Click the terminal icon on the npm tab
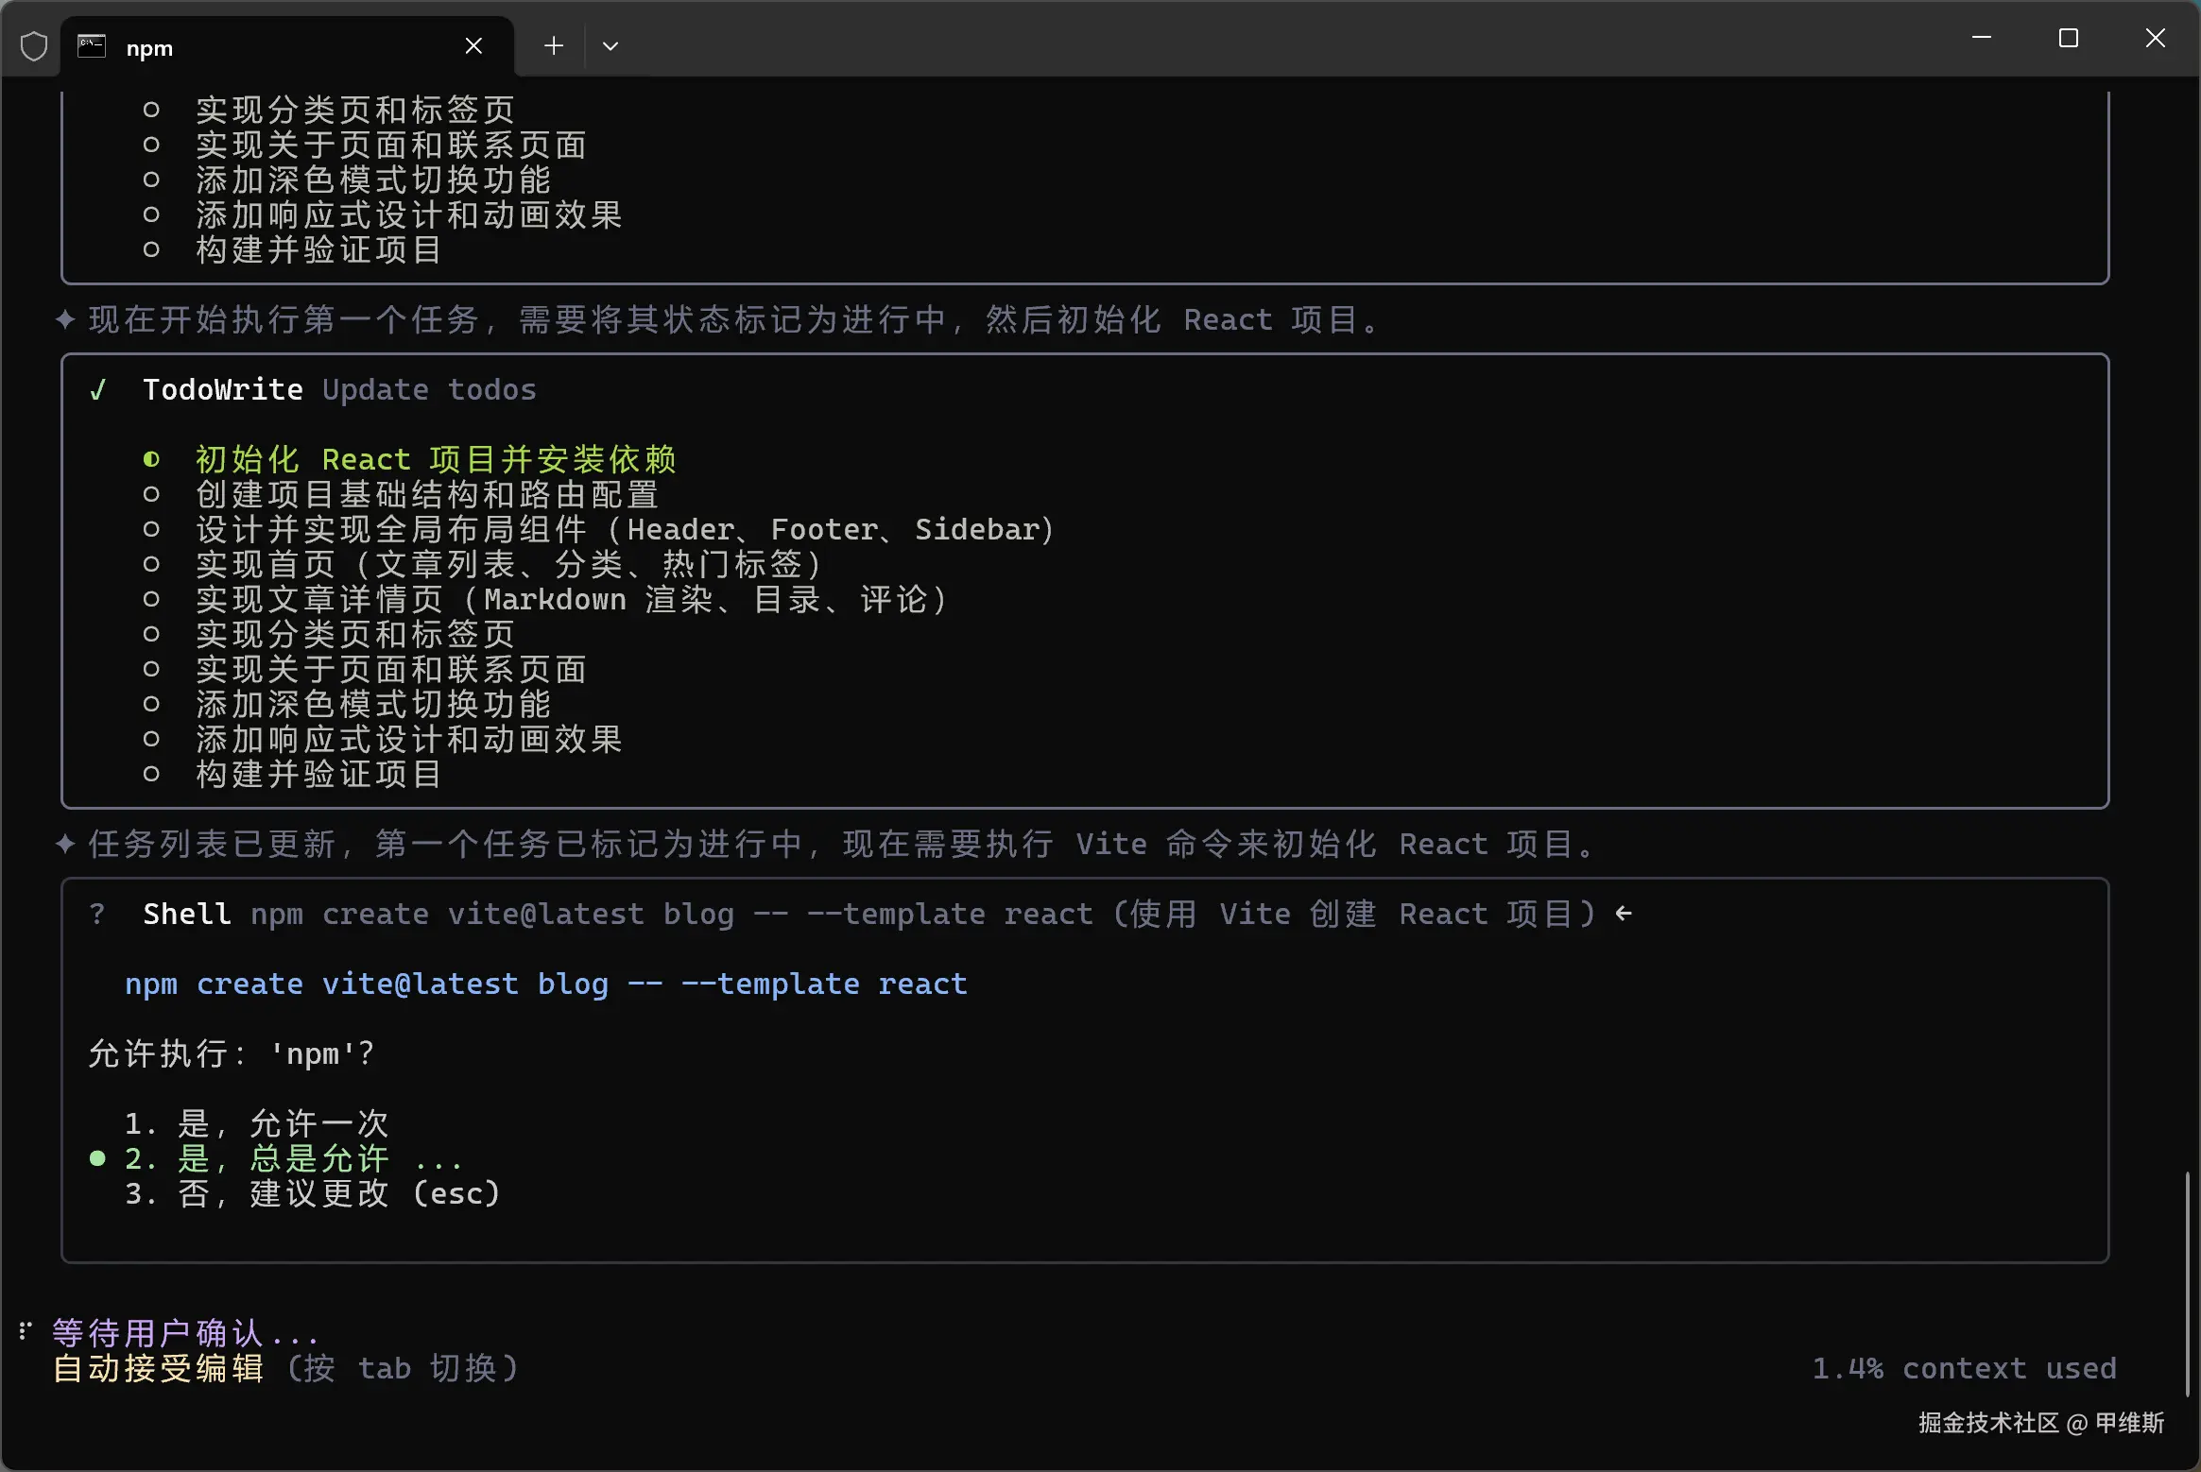This screenshot has height=1472, width=2201. (x=92, y=46)
